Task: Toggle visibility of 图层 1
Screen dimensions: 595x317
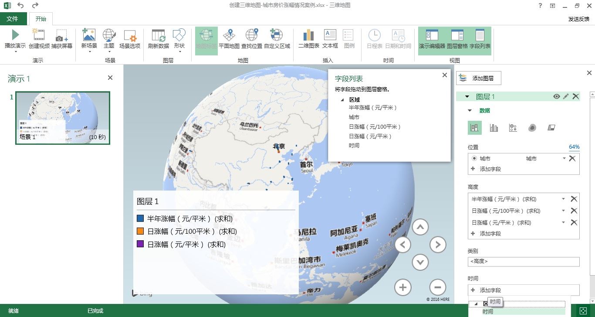Action: click(x=556, y=97)
